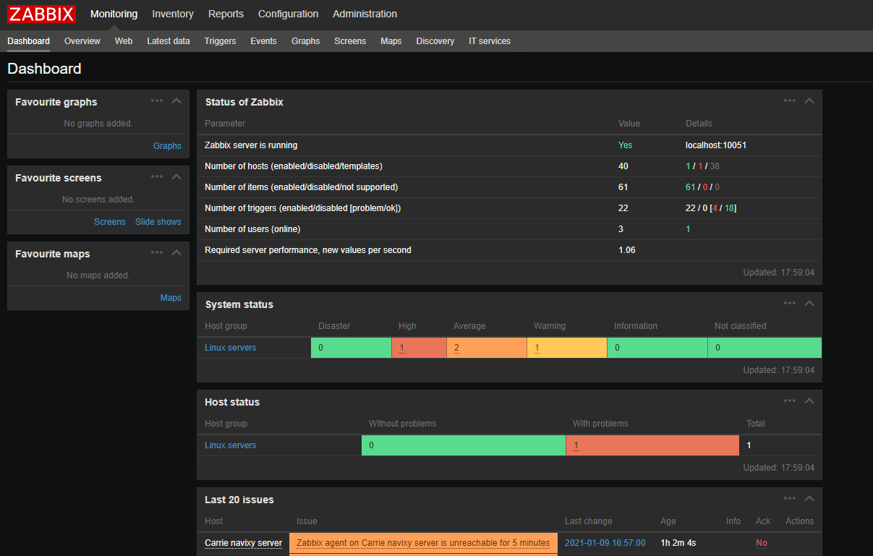
Task: Select the Dashboard submenu tab
Action: tap(28, 41)
